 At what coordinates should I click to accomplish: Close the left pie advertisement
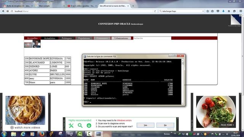(50, 94)
